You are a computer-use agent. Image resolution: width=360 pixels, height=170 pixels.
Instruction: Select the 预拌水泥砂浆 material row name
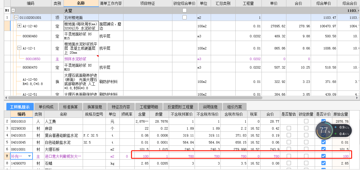tap(81, 59)
